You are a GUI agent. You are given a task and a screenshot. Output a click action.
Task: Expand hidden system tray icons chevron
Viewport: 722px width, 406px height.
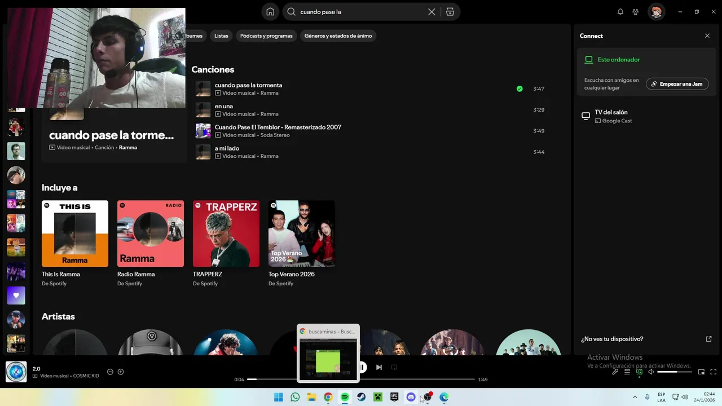click(635, 397)
